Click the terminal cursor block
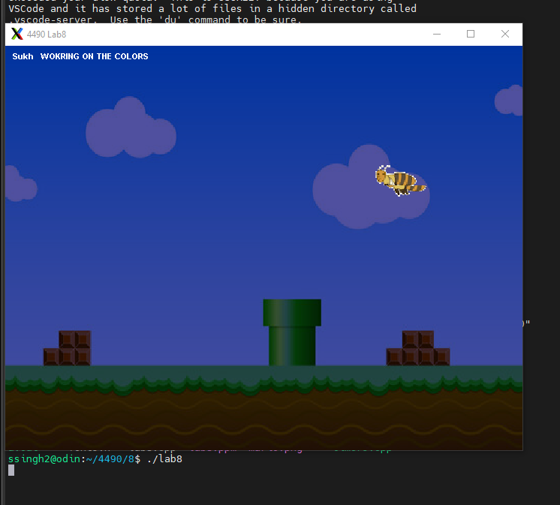 (11, 470)
